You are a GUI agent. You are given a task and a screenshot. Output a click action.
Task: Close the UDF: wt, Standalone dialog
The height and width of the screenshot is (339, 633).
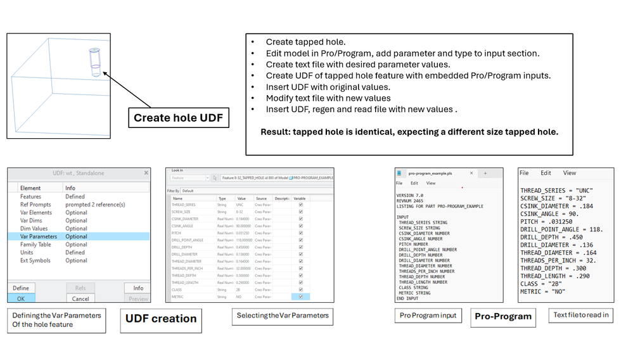coord(146,173)
